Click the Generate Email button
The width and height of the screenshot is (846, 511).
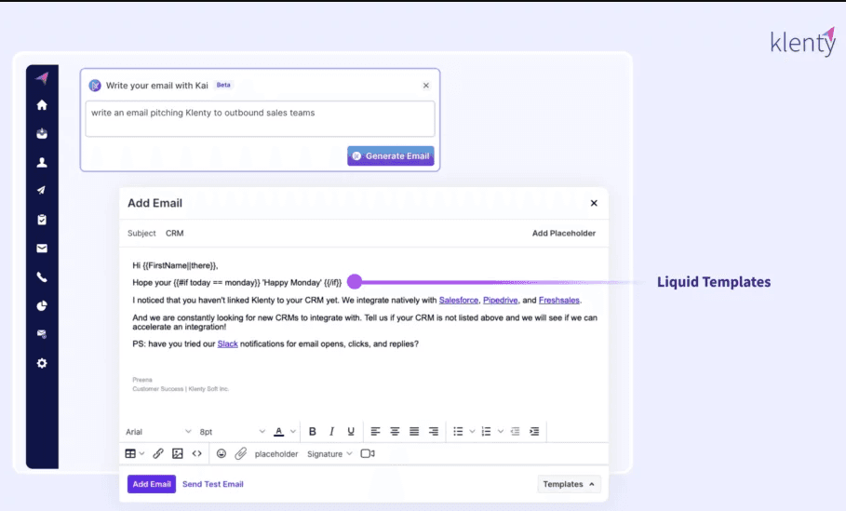[x=391, y=156]
